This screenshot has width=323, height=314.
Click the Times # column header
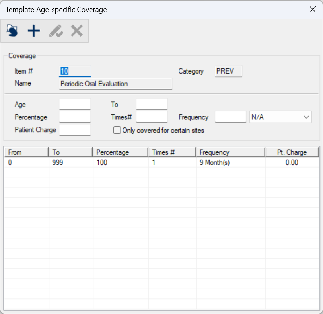tap(172, 152)
